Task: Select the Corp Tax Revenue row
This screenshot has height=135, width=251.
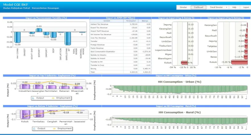Action: coord(120,38)
